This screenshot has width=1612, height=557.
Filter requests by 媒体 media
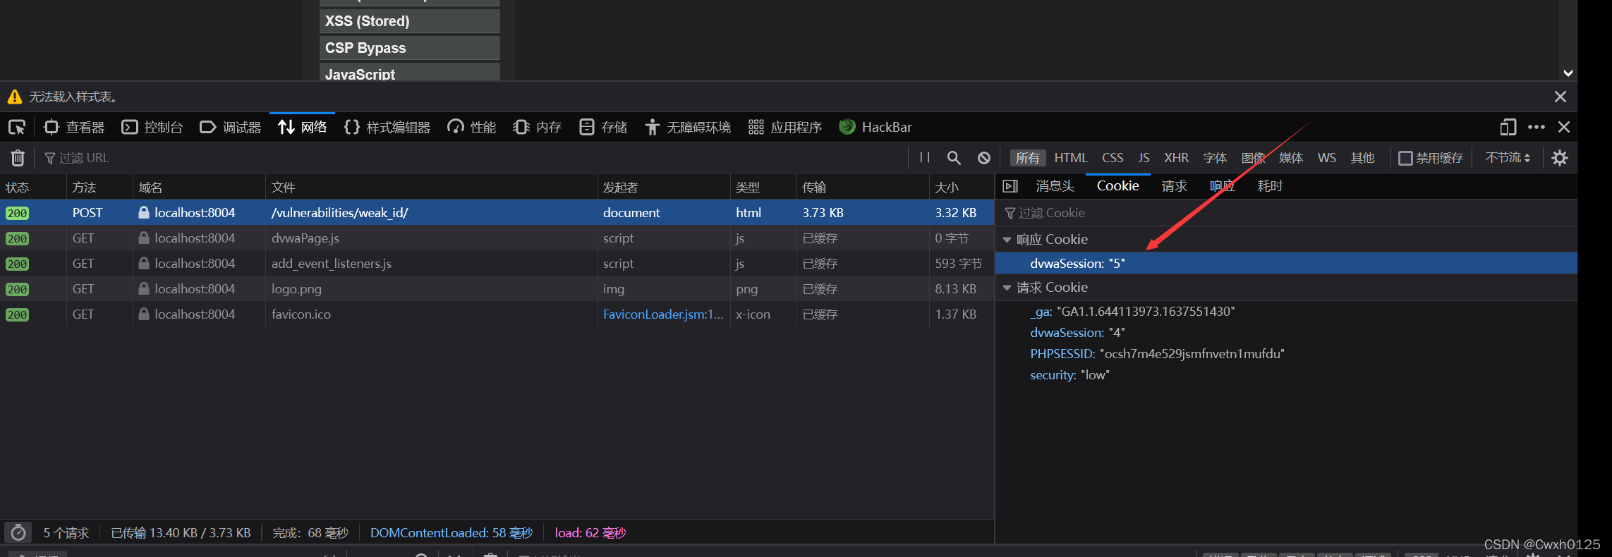1291,158
